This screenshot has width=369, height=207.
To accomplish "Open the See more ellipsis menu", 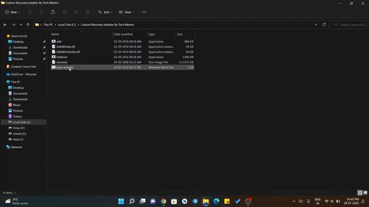I will tap(144, 12).
